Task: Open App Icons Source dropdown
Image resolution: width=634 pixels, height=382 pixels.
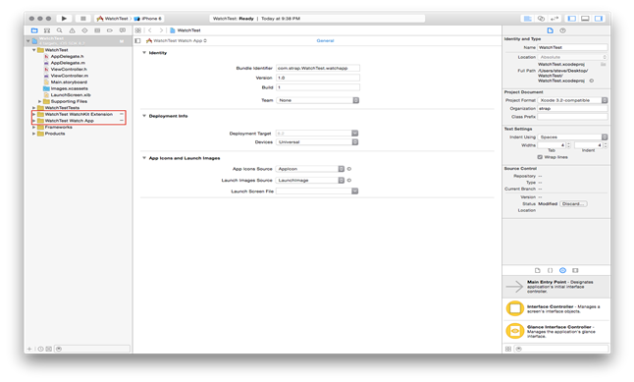Action: point(310,169)
